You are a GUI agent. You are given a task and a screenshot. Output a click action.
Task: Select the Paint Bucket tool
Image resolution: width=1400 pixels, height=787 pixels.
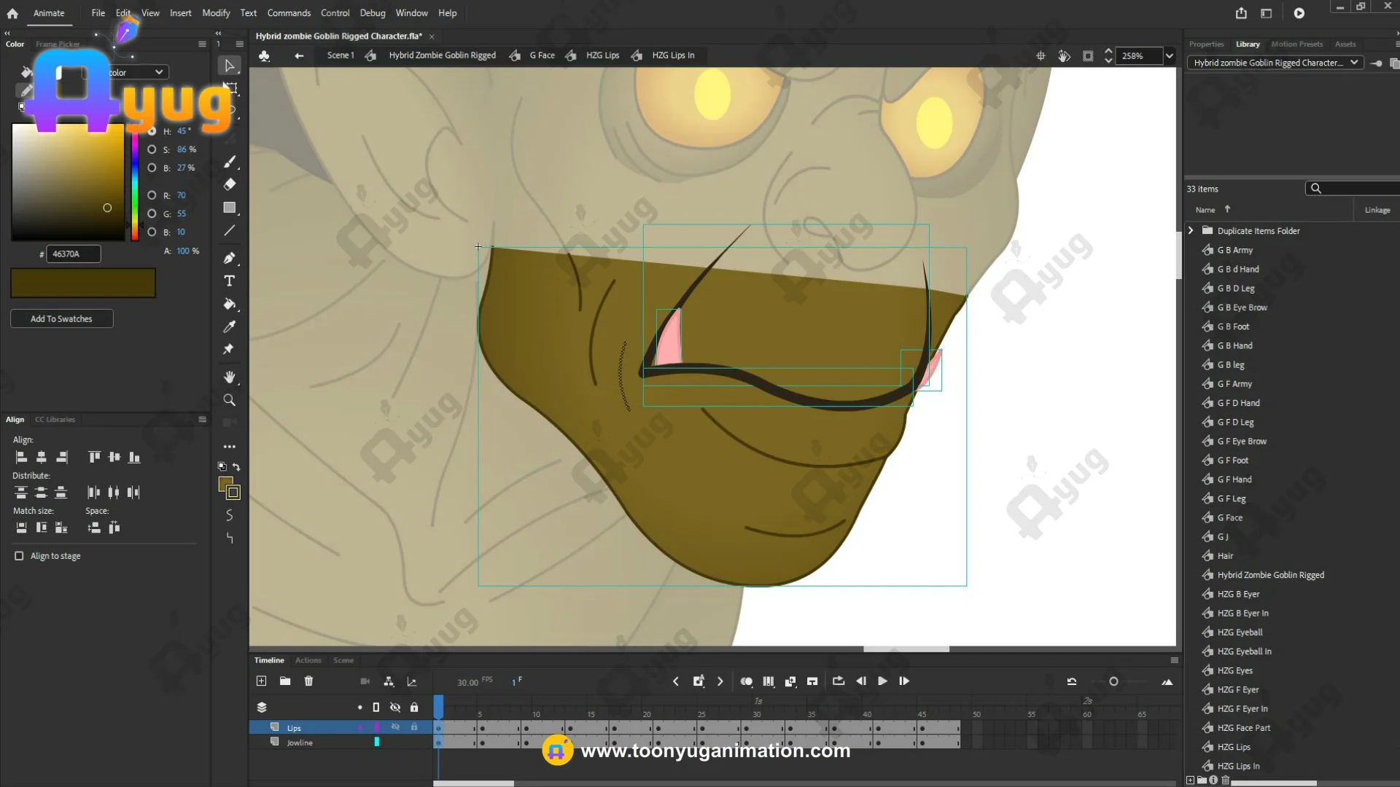click(229, 304)
